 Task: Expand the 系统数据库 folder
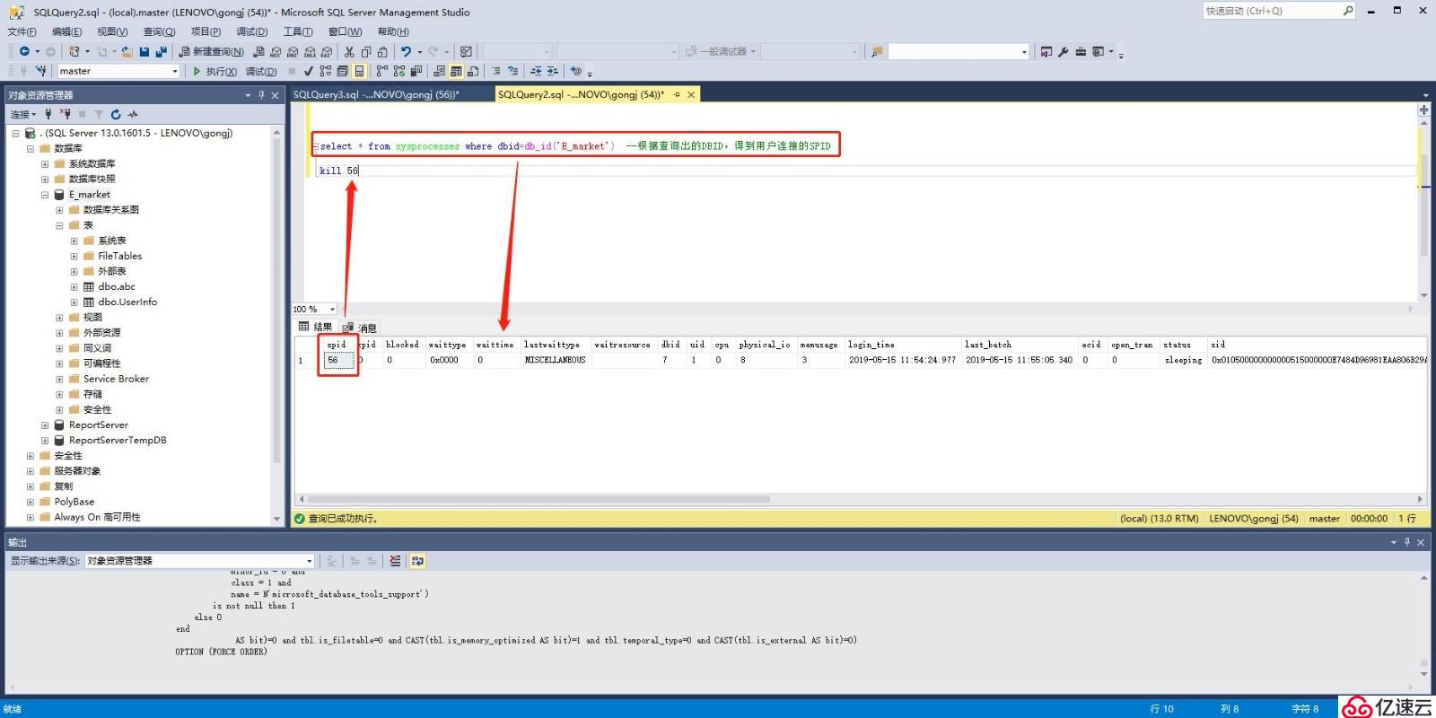coord(45,164)
